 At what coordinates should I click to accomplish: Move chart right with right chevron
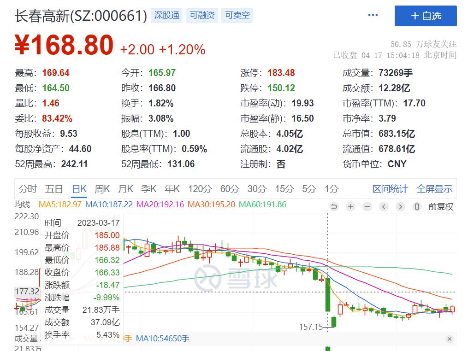tap(400, 206)
